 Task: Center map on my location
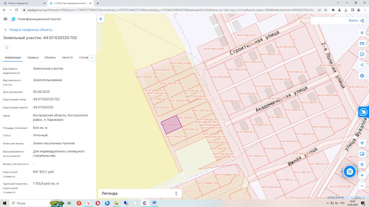[x=362, y=143]
